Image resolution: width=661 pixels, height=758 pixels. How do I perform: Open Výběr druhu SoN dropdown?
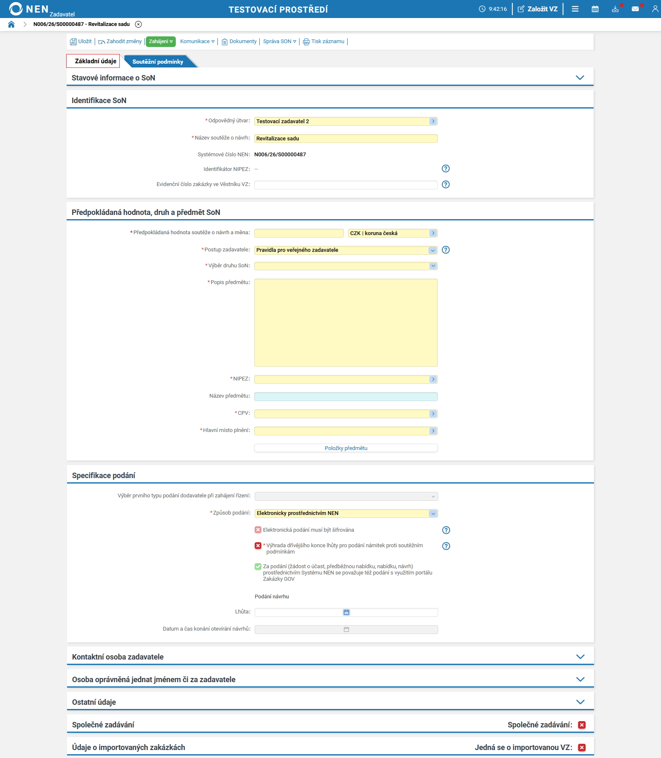click(433, 266)
